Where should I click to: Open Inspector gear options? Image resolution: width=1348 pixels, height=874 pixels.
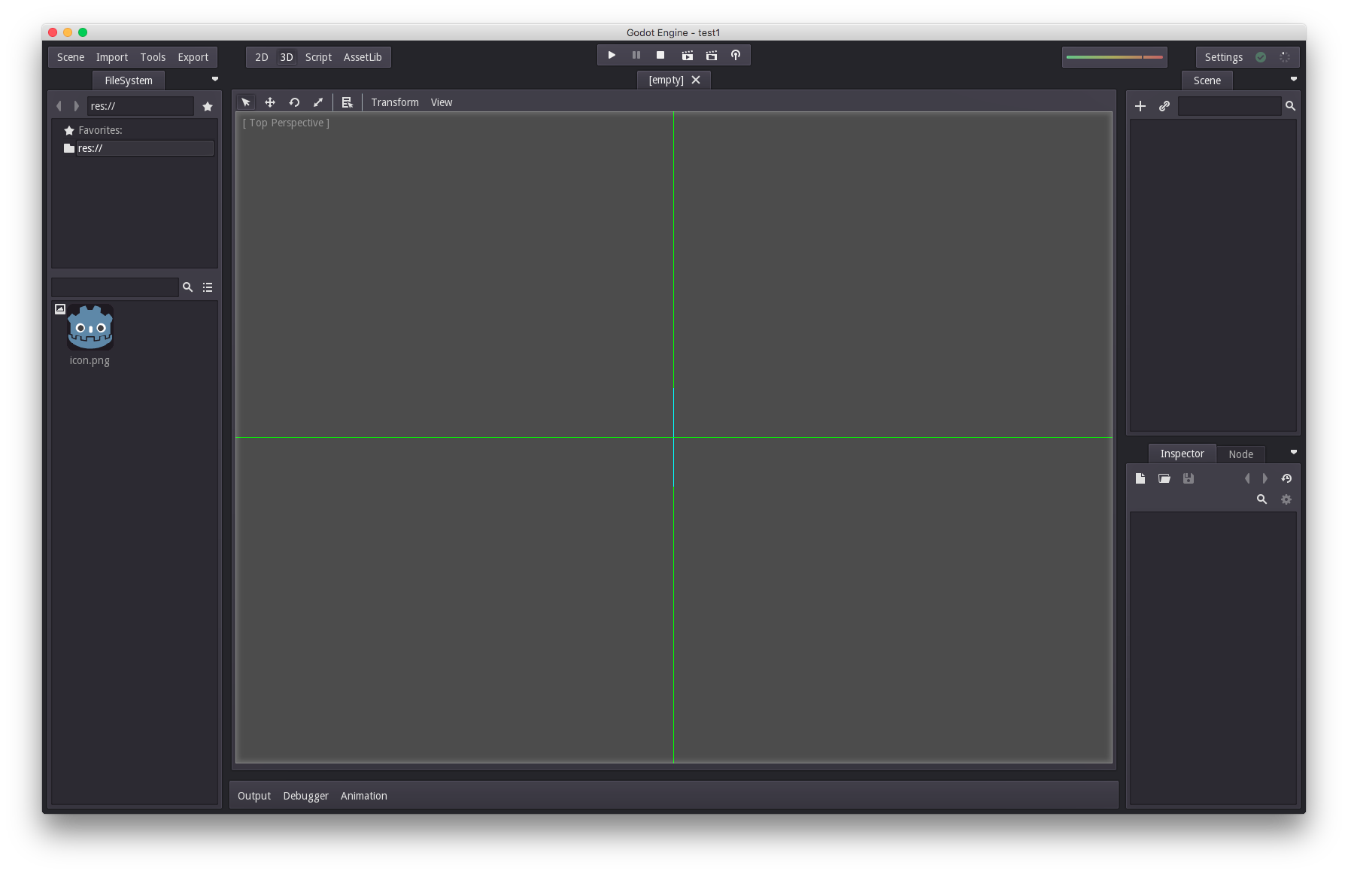(1286, 499)
